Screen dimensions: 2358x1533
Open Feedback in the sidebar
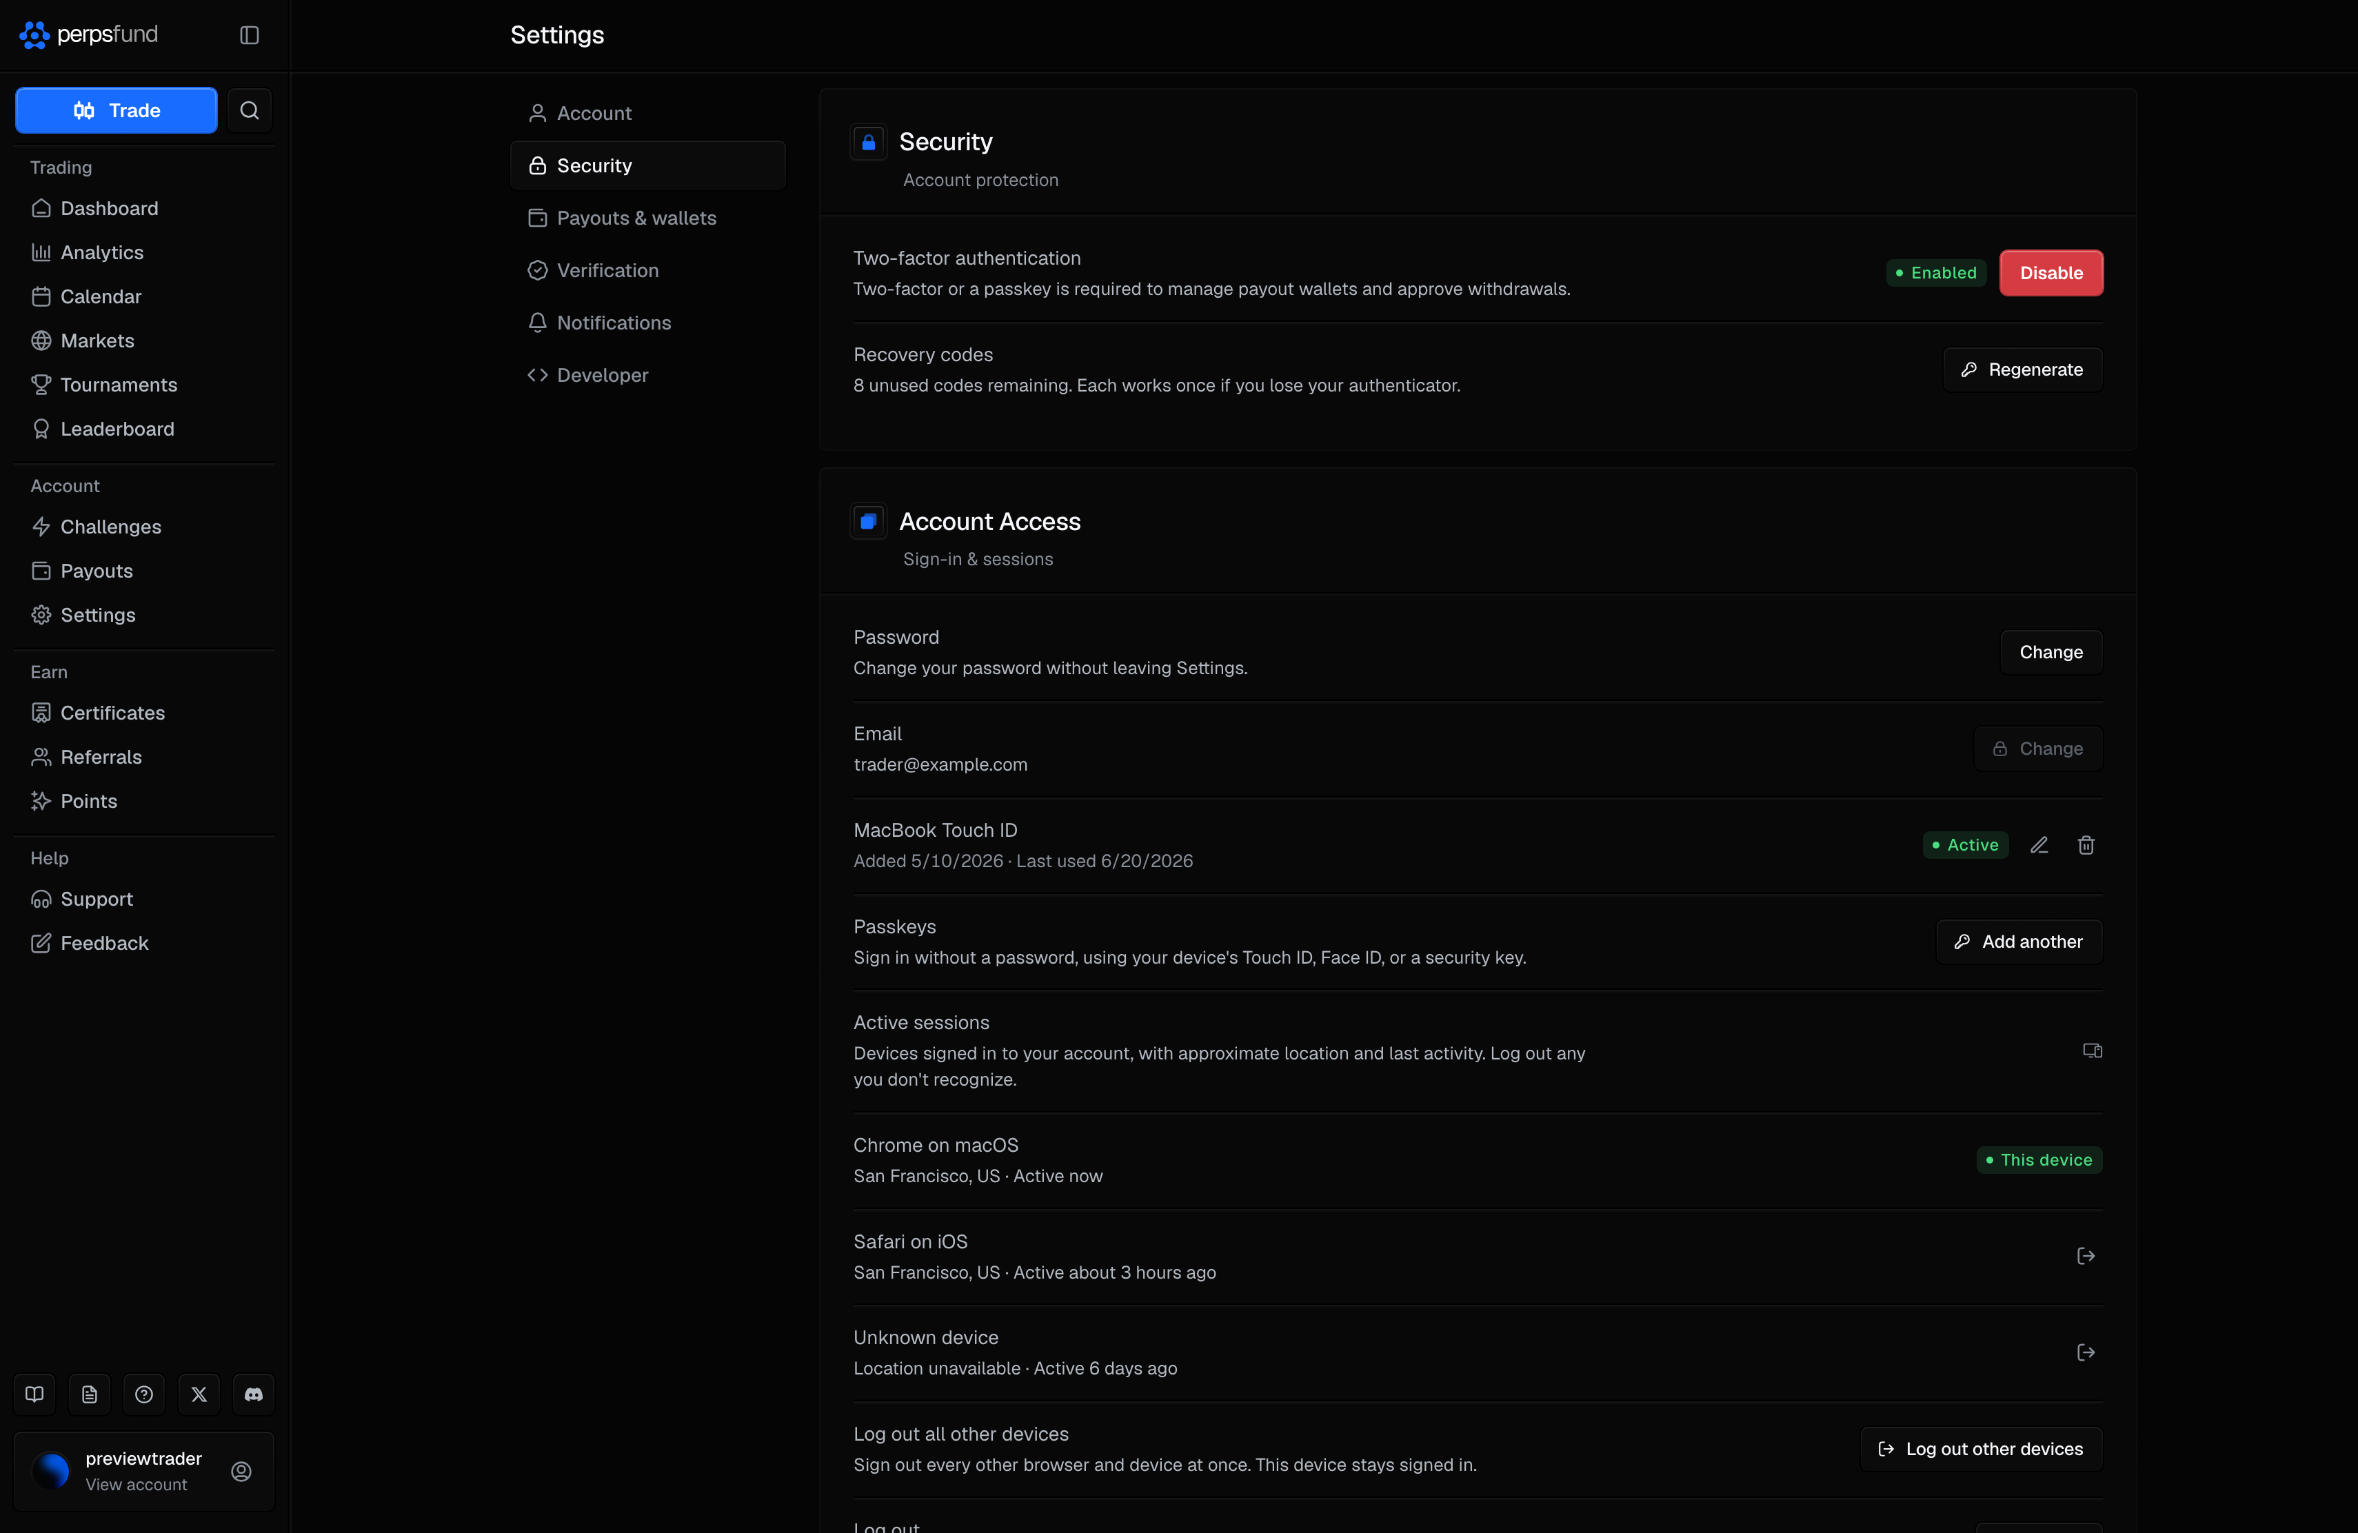(x=143, y=943)
